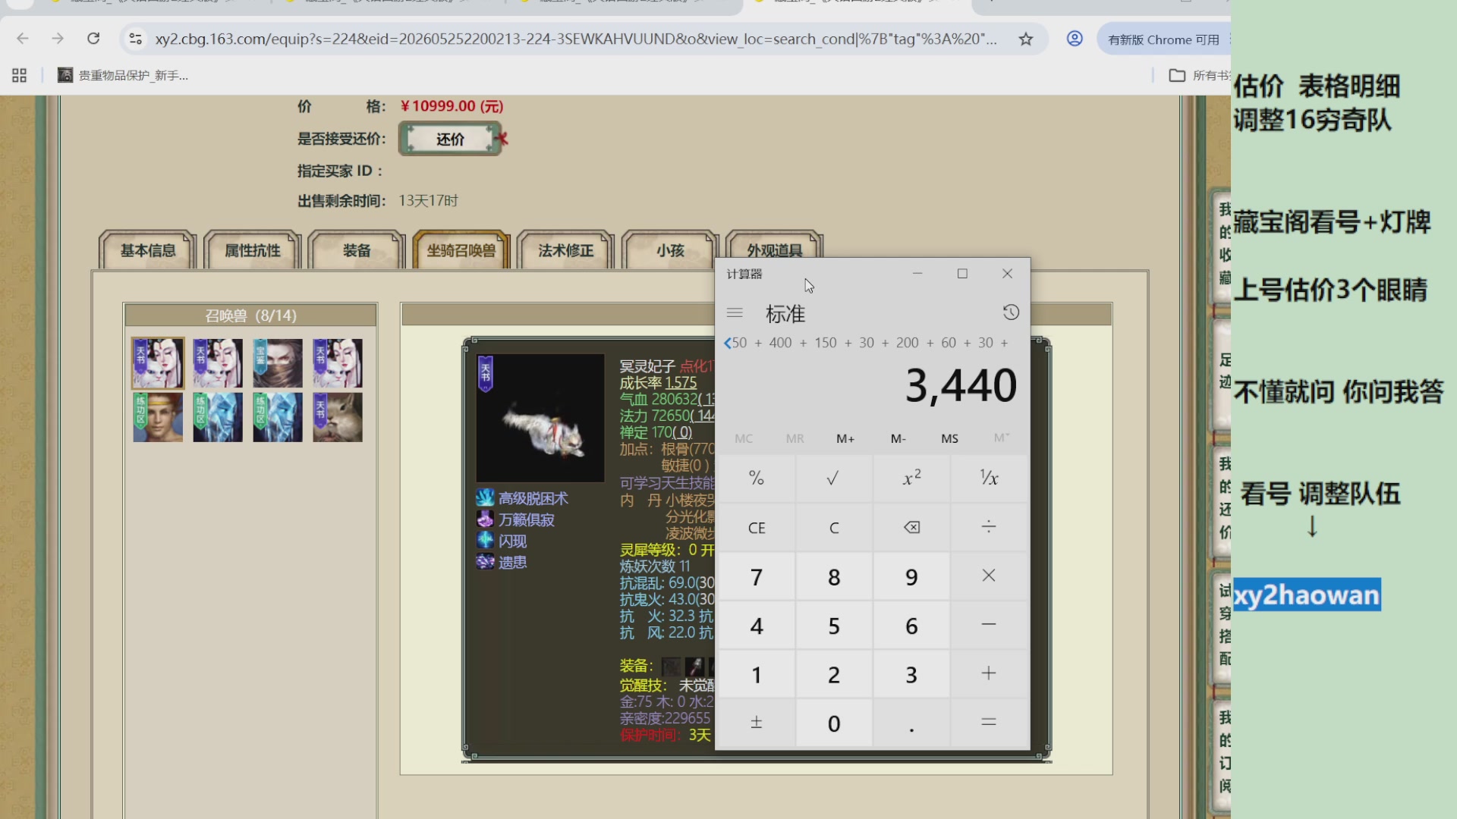
Task: Click the multiply key
Action: [x=989, y=576]
